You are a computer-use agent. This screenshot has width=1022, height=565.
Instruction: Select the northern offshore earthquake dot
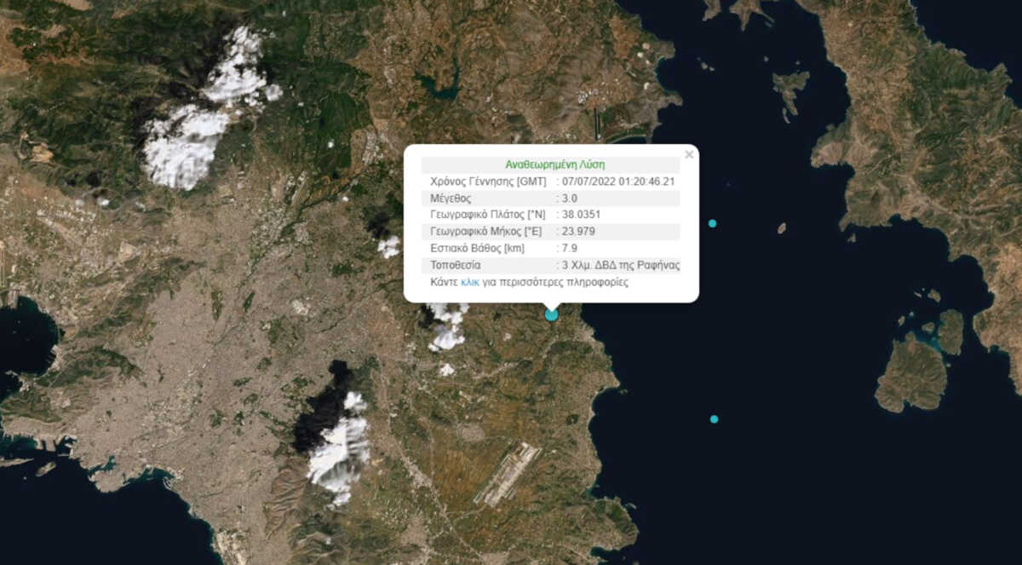712,223
